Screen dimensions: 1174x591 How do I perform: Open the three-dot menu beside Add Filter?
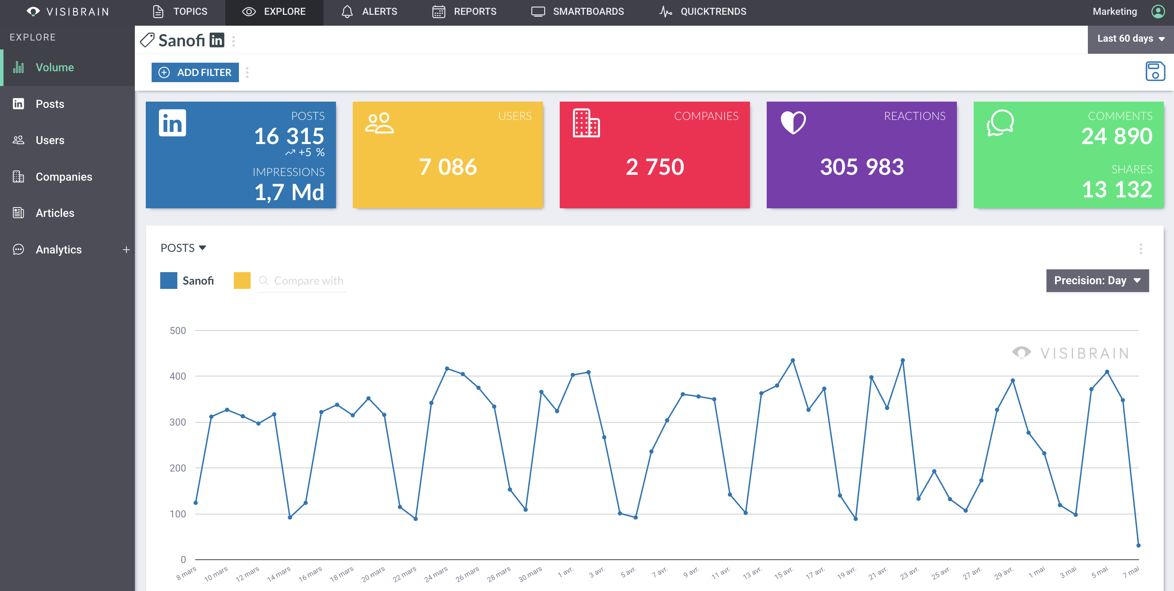point(247,72)
